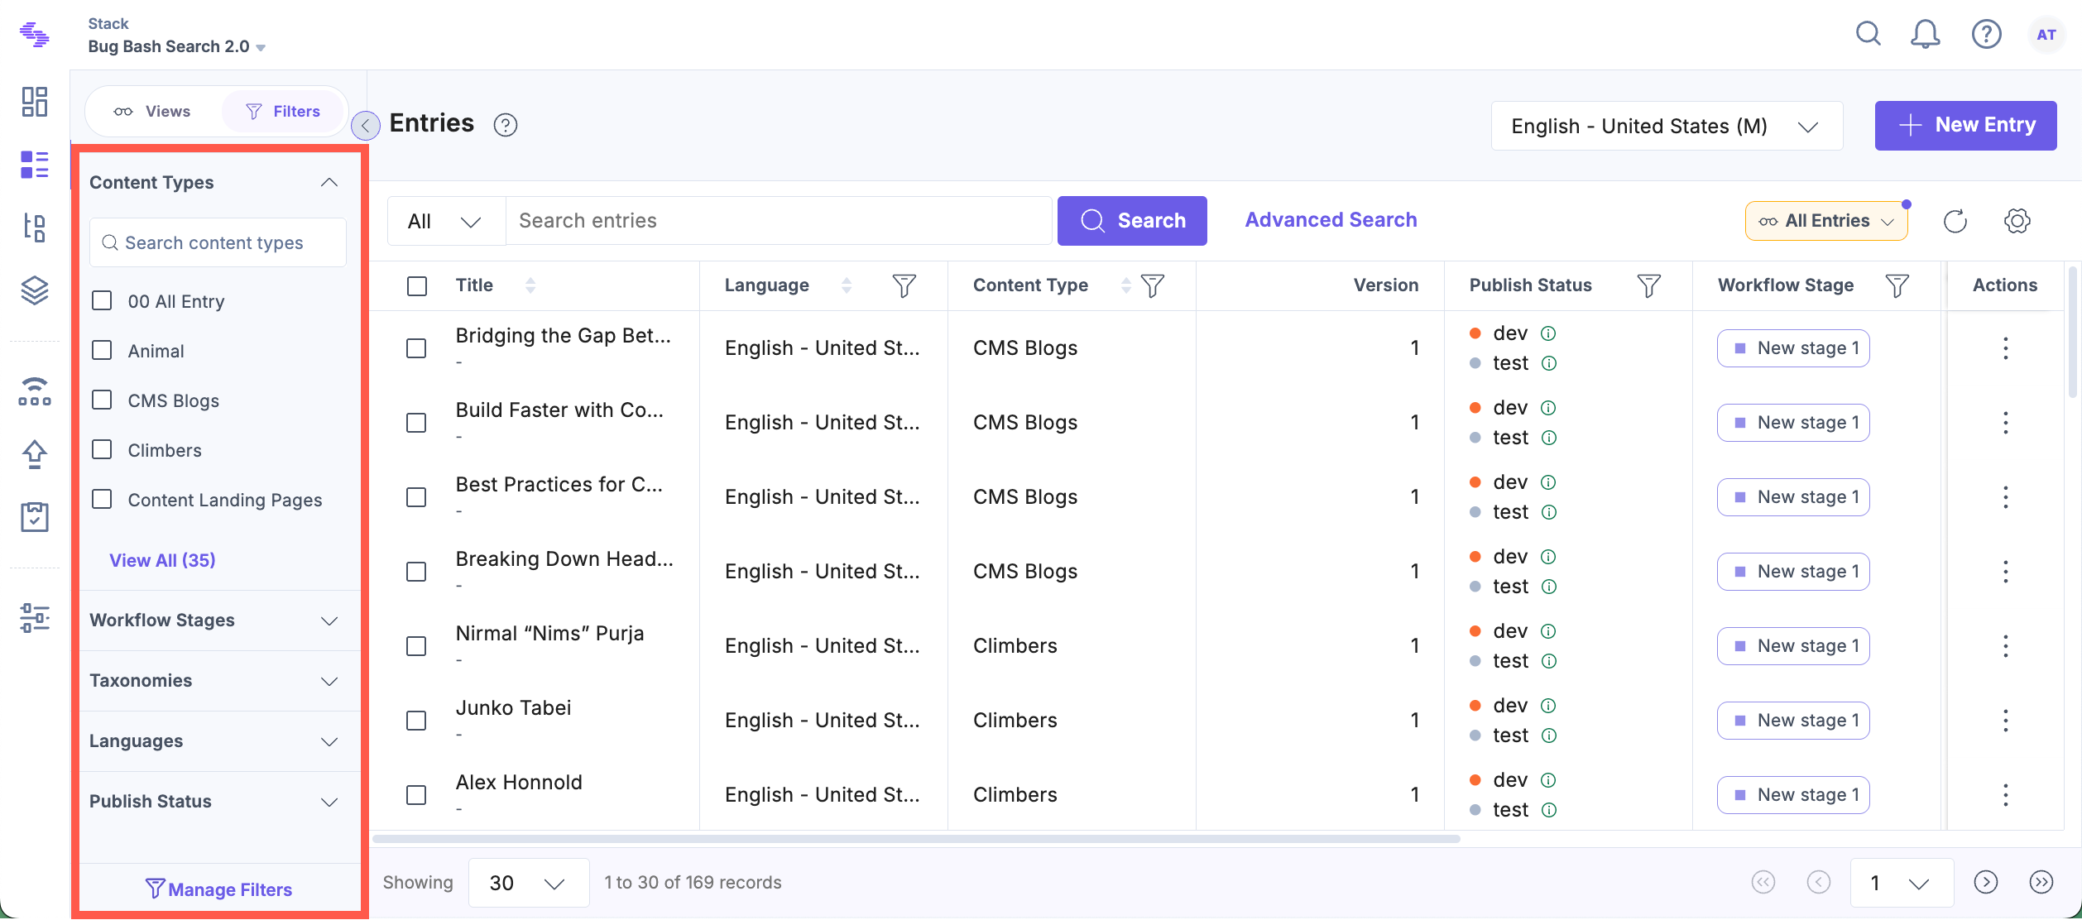Expand the Publish Status filter section
This screenshot has height=920, width=2082.
(329, 803)
